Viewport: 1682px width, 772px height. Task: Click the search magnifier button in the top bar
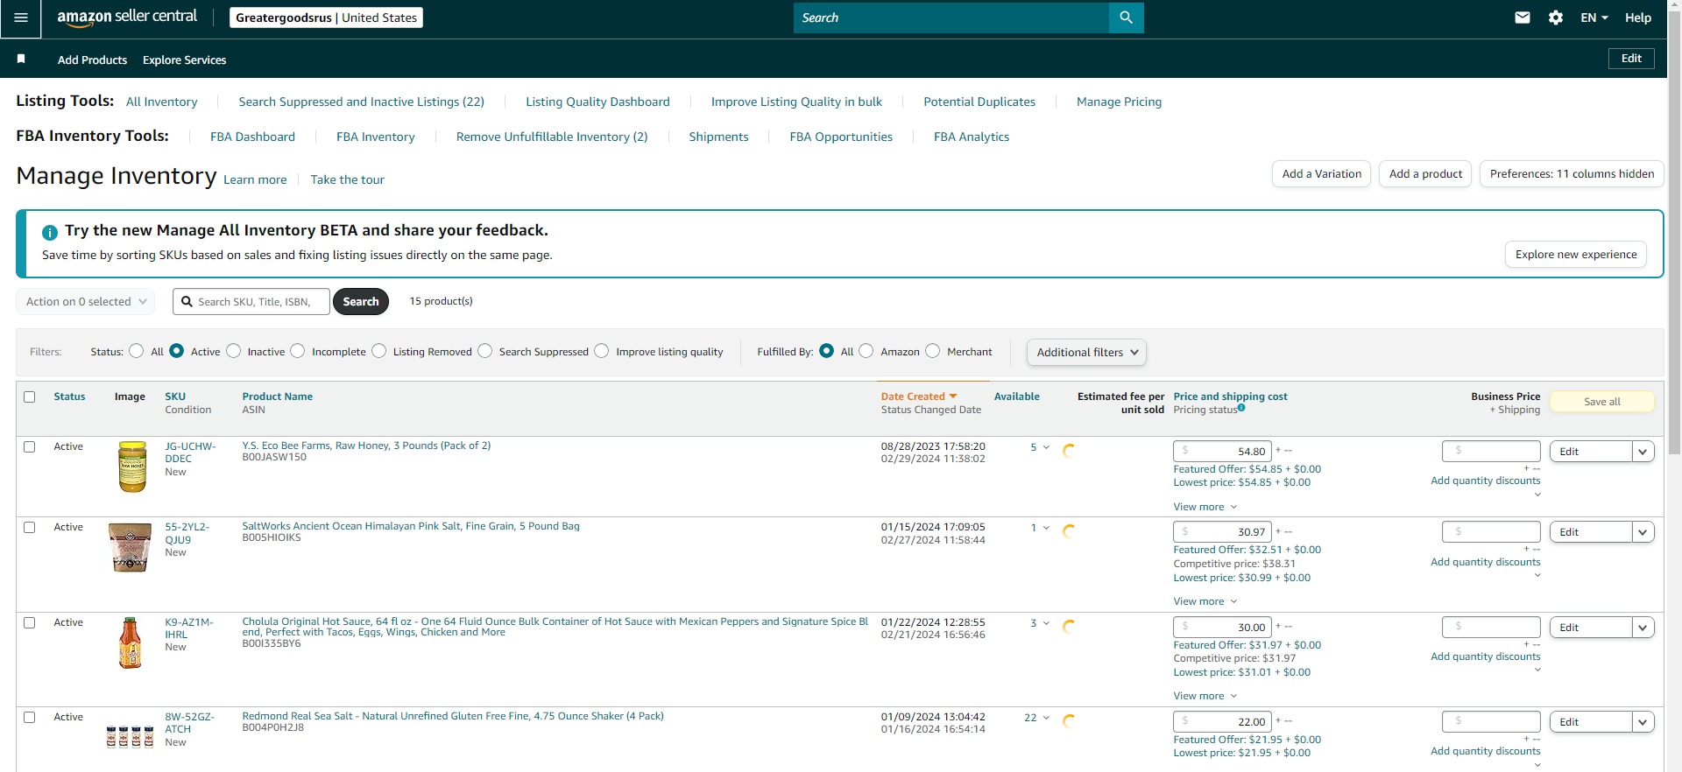pyautogui.click(x=1126, y=18)
